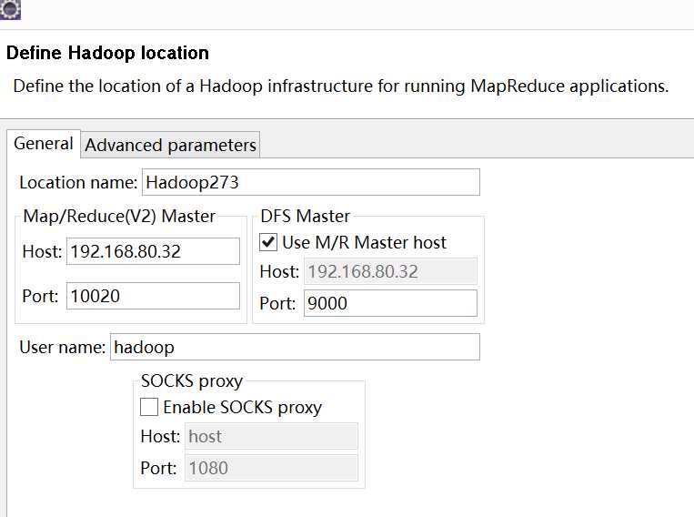Screen dimensions: 694x517
Task: Uncheck Use M/R Master host checkbox
Action: click(x=268, y=242)
